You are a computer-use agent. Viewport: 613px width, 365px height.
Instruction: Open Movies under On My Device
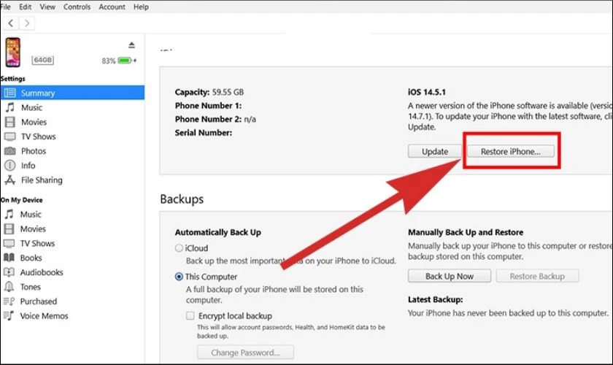coord(34,229)
